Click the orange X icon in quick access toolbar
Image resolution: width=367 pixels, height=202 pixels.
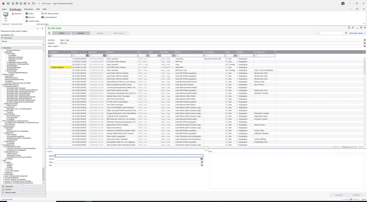tap(29, 3)
